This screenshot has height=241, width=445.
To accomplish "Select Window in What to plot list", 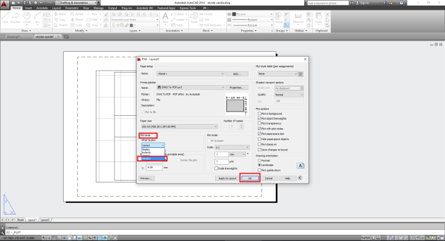I will point(153,158).
